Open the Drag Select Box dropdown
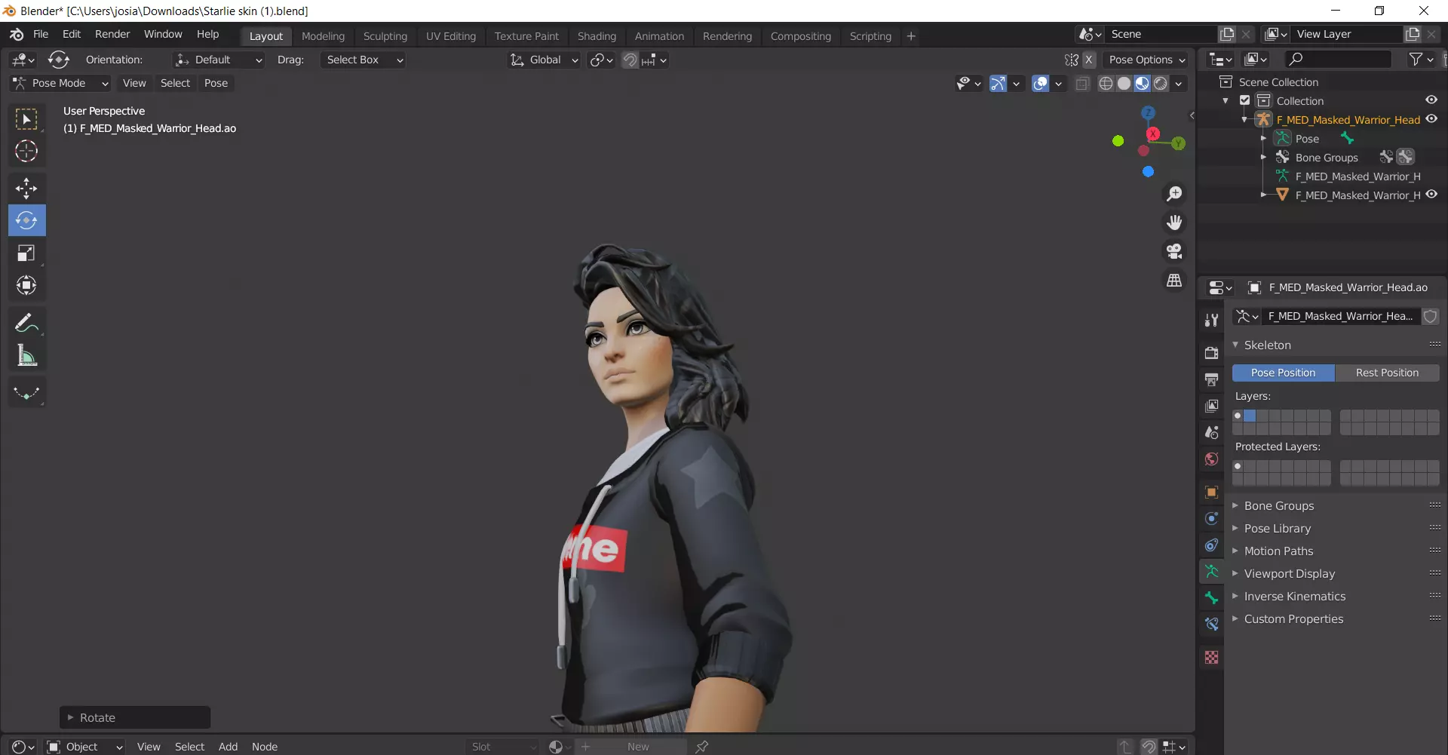This screenshot has width=1448, height=755. point(363,60)
